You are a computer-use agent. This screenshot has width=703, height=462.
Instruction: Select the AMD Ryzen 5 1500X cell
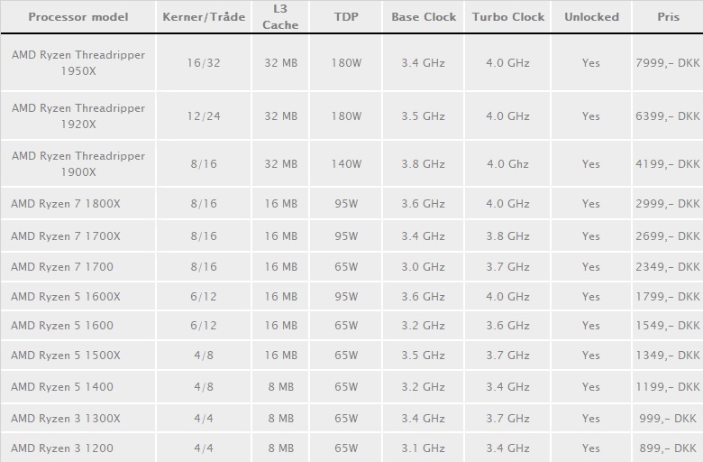tap(78, 356)
